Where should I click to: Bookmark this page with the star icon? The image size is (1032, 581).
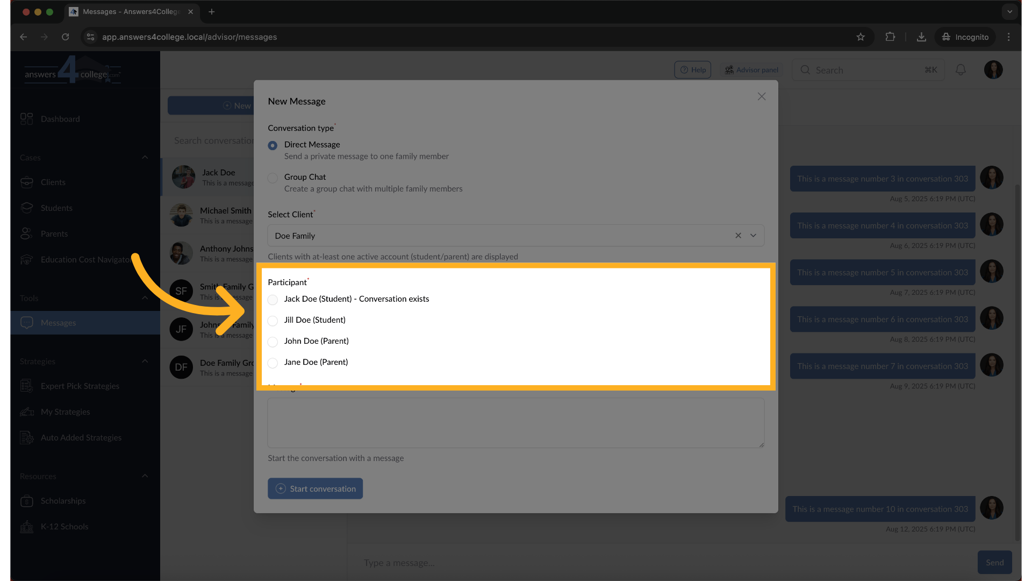pos(861,37)
